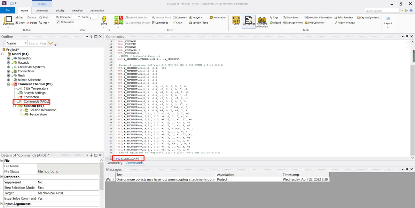Screen dimensions: 415x208
Task: Collapse the Transient Thermal (B5) node
Action: [x=9, y=84]
